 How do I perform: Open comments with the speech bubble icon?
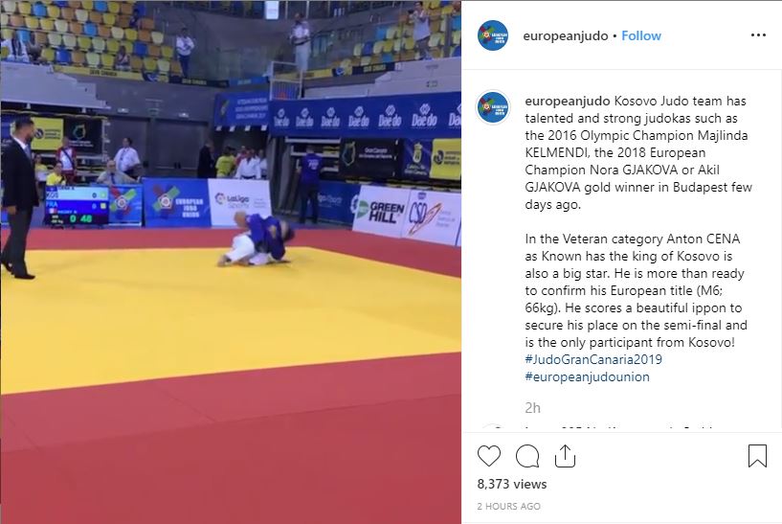527,456
